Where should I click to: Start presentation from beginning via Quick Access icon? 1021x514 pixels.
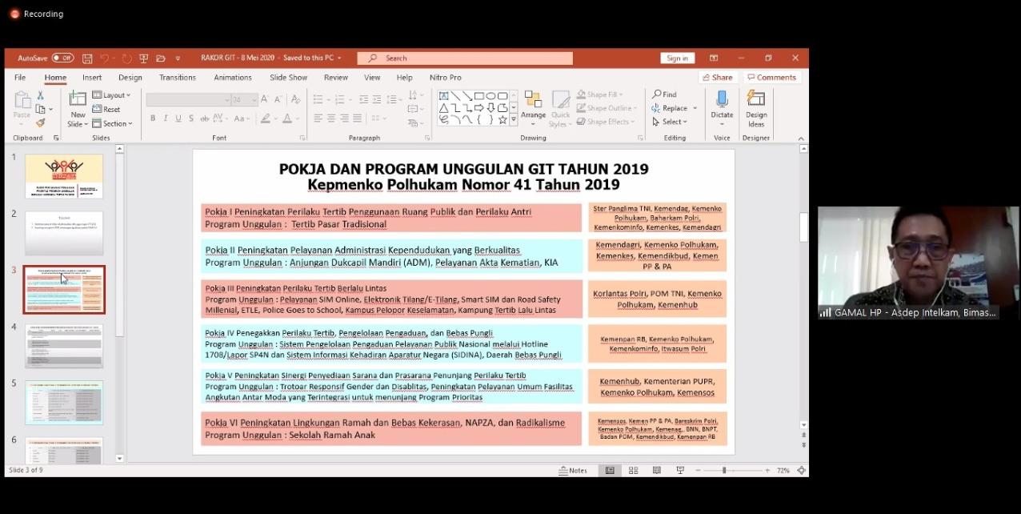tap(144, 58)
